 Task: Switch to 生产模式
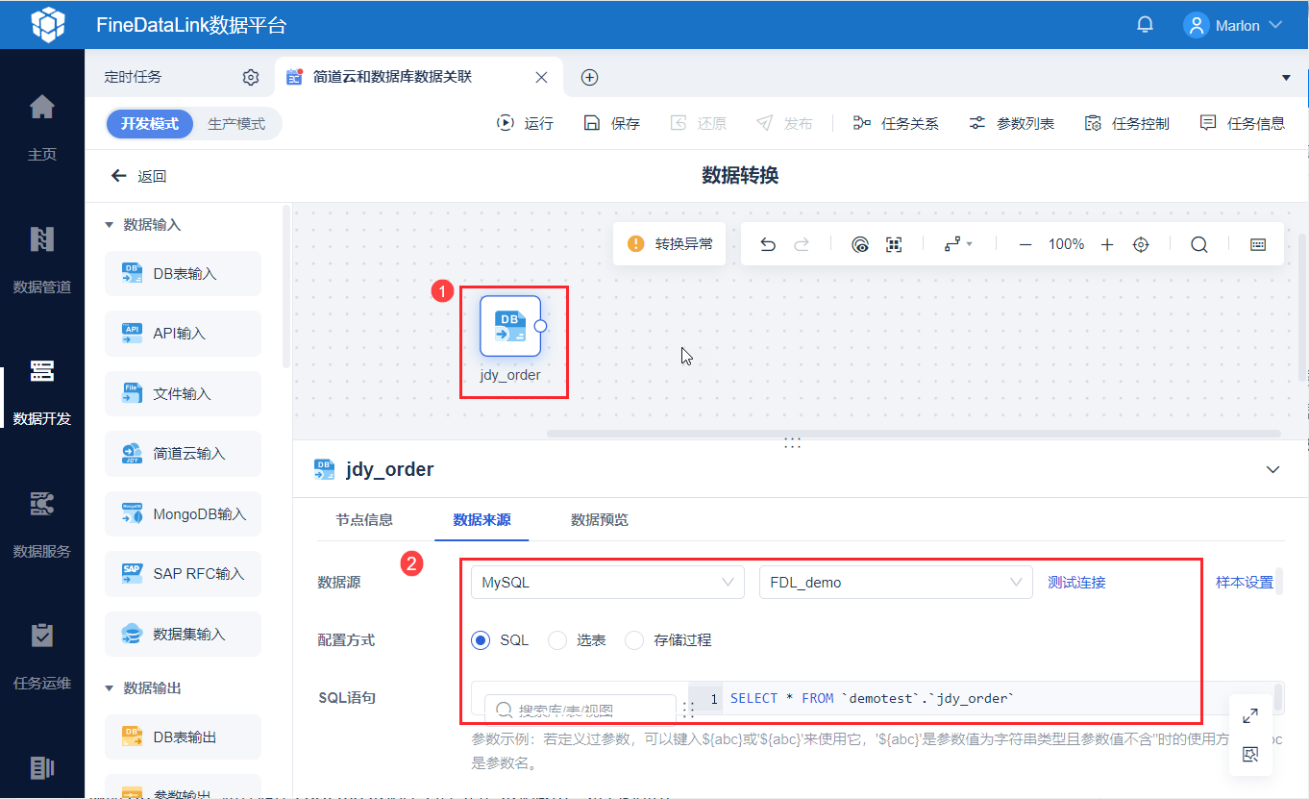[236, 124]
